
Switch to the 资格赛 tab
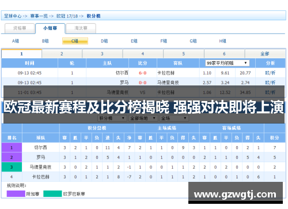(x=20, y=28)
